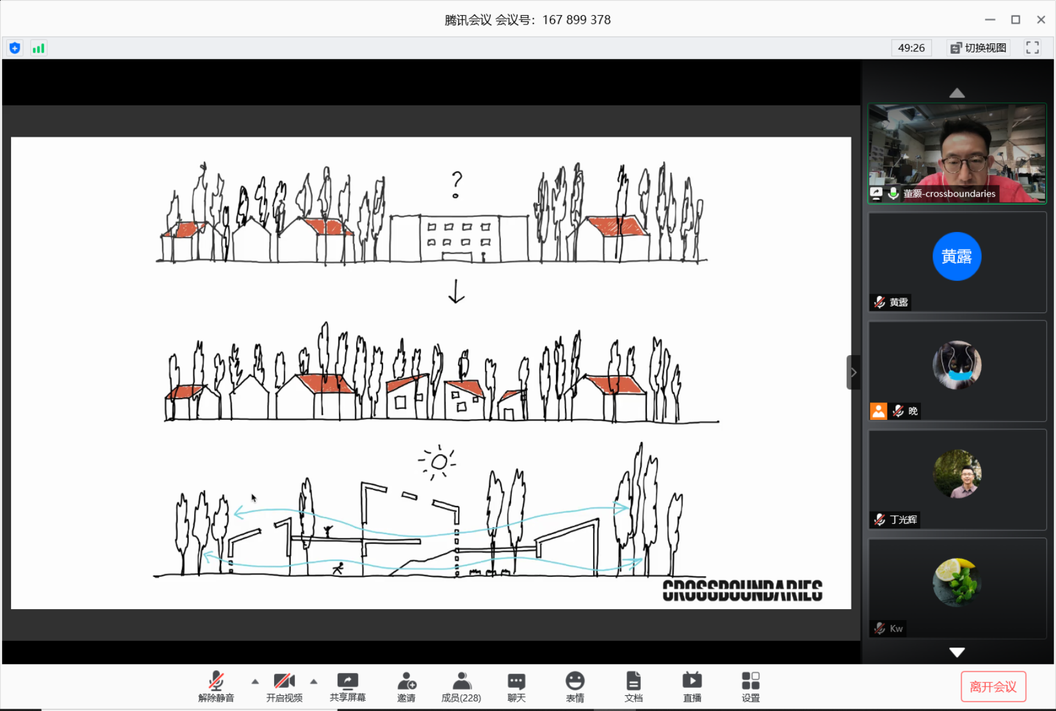Expand audio options arrow beside microphone
Screen dimensions: 1056x711
click(255, 681)
